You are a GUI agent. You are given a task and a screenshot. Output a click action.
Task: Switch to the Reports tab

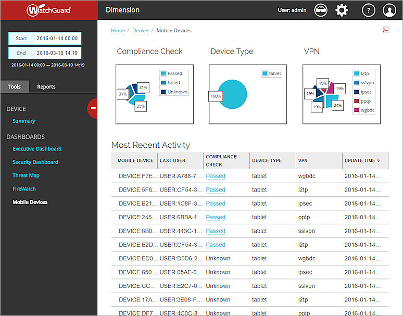click(x=46, y=87)
